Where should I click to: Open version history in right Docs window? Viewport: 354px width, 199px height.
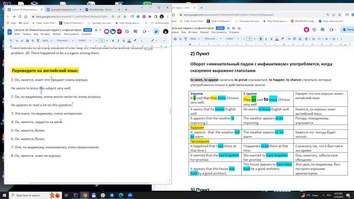[314, 29]
